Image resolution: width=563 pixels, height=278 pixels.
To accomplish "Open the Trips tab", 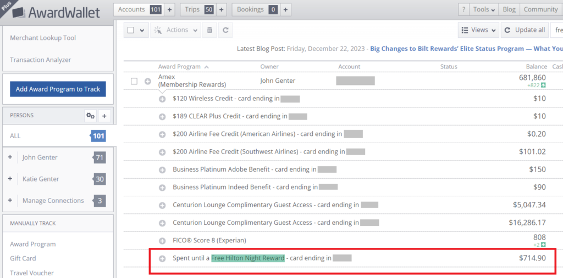I will coord(198,10).
